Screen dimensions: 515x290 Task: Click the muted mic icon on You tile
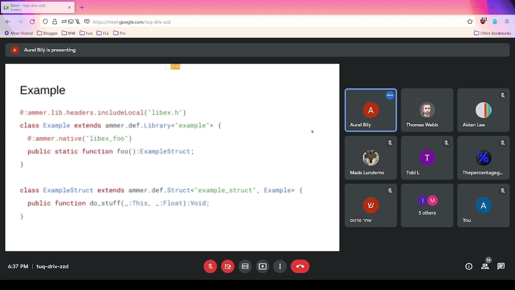click(503, 191)
